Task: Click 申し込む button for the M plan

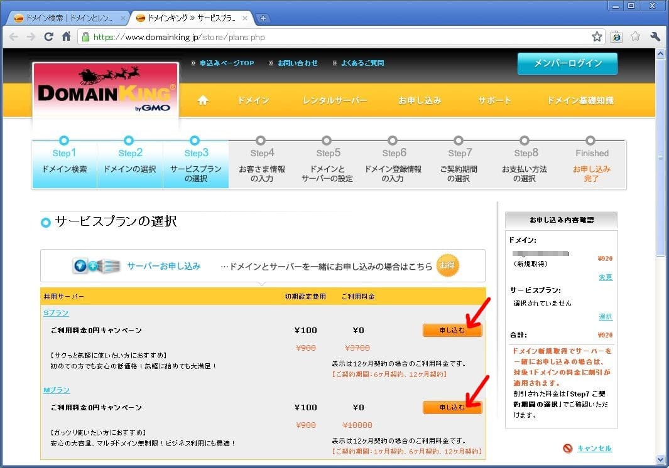Action: click(452, 407)
